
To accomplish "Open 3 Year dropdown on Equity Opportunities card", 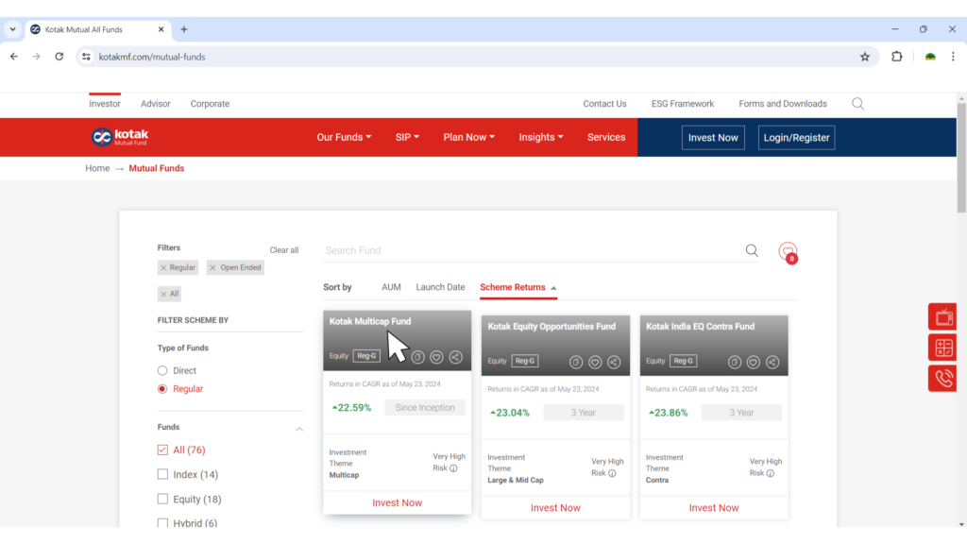I will (584, 413).
